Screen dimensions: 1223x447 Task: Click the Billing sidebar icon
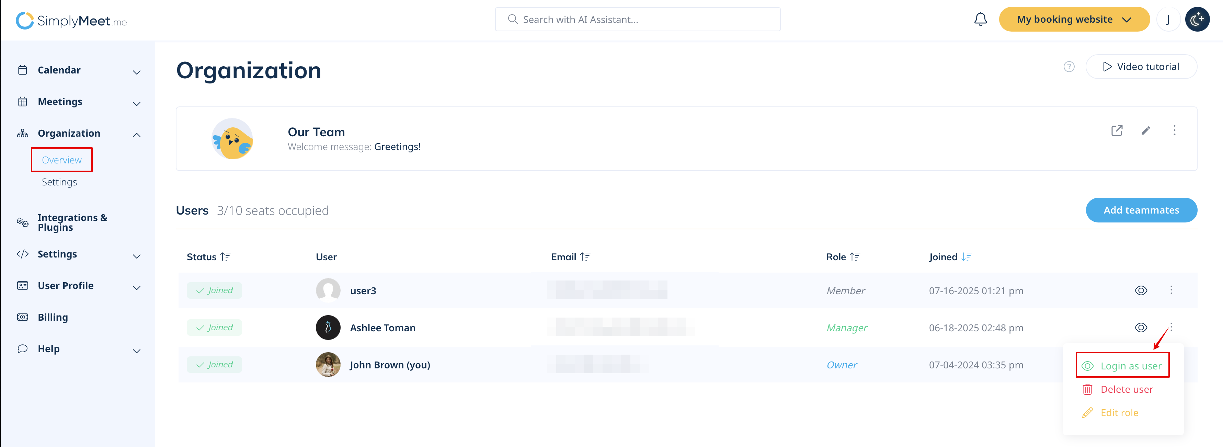[x=22, y=317]
